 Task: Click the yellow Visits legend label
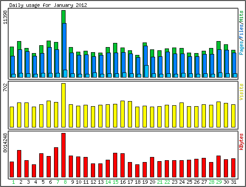[241, 92]
